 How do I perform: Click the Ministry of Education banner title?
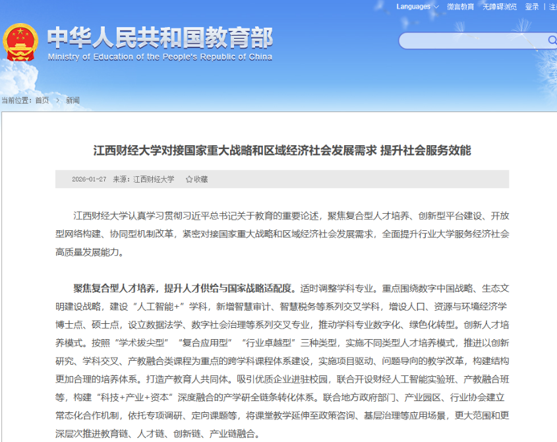(x=161, y=38)
